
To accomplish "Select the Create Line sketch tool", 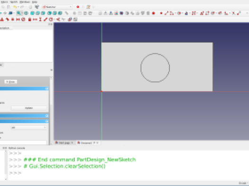I will pos(166,13).
